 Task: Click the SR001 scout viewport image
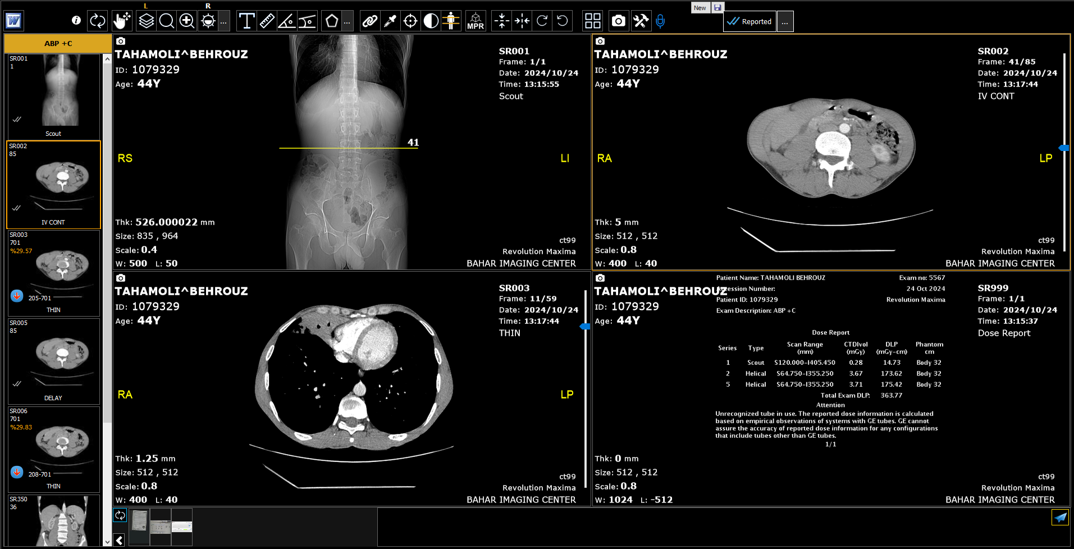point(351,152)
